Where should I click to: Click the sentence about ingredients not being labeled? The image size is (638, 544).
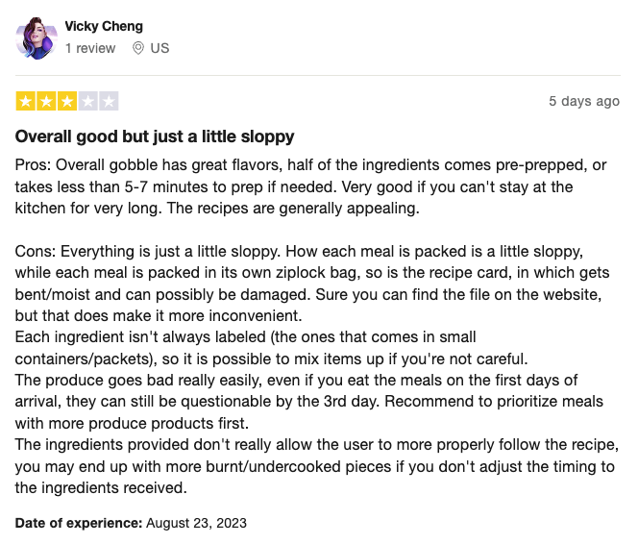point(271,348)
